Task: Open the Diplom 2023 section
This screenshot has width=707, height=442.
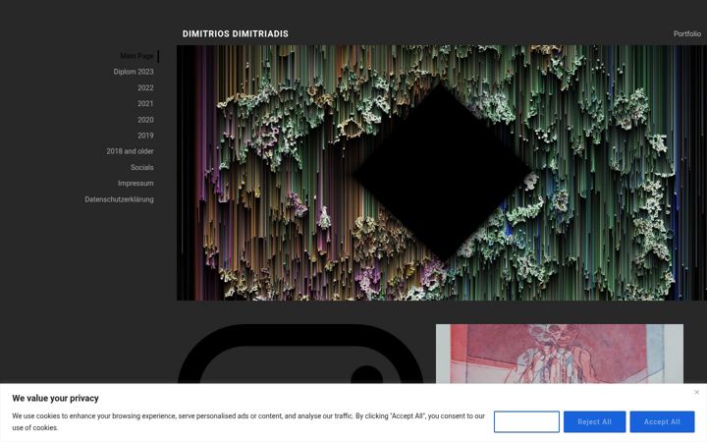Action: (x=134, y=72)
